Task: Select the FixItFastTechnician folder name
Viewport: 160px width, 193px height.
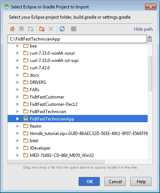Action: click(x=48, y=112)
